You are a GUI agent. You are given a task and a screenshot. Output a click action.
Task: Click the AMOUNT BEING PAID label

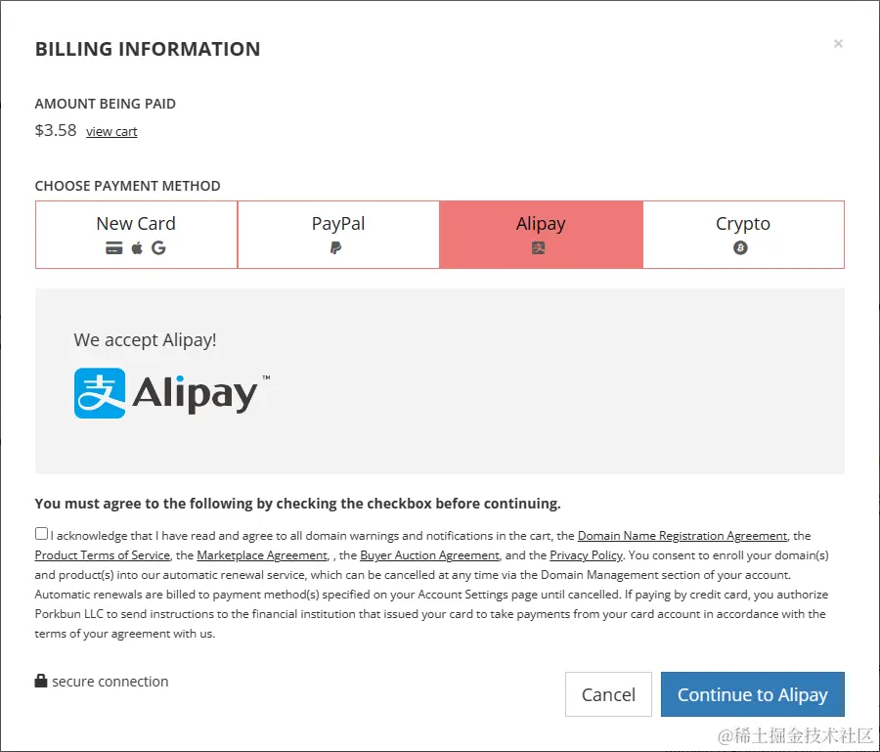click(x=106, y=104)
